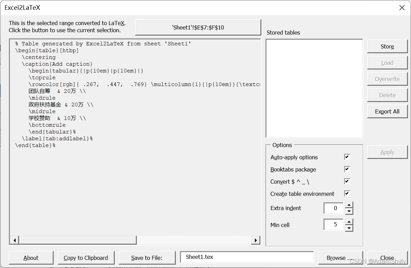Click the 学校赞助 & 10万 row
Viewport: 411px width, 268px height.
click(57, 118)
